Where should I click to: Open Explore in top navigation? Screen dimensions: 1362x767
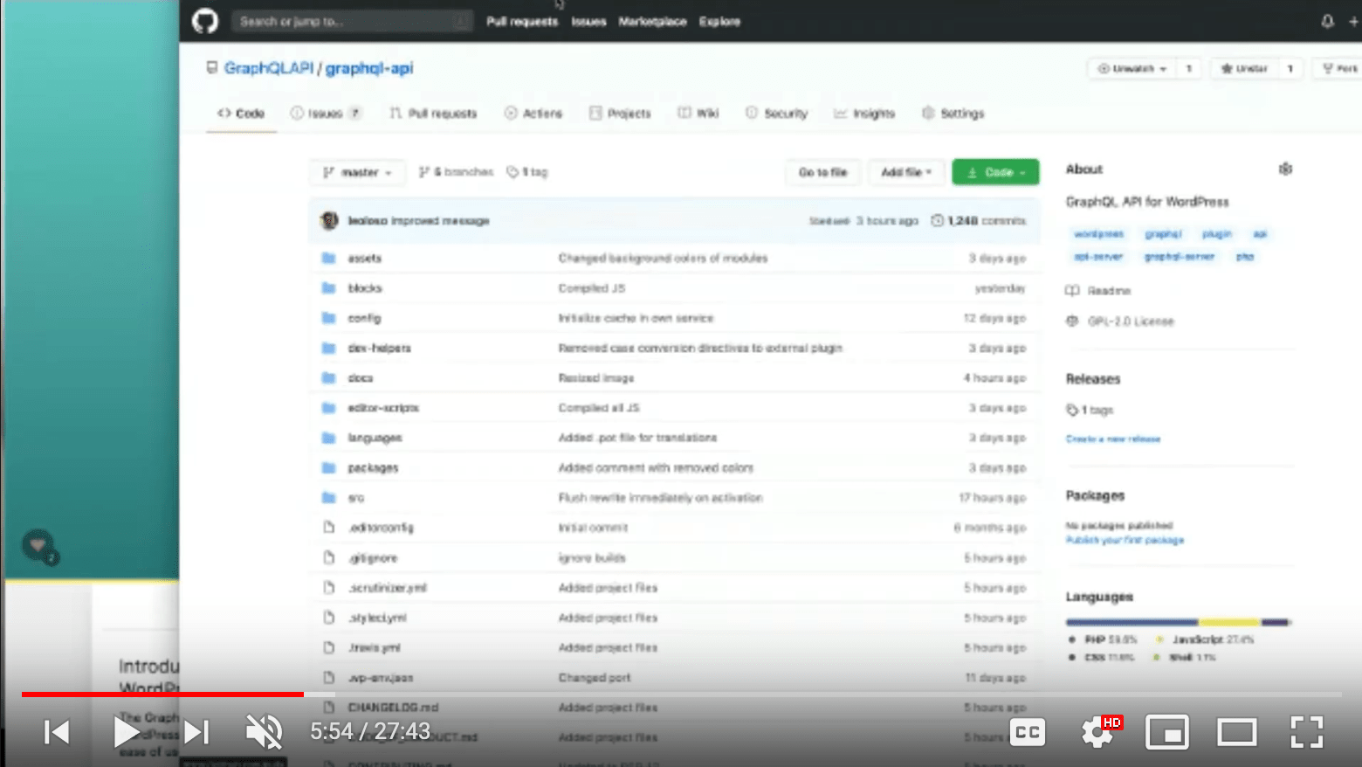pos(719,22)
